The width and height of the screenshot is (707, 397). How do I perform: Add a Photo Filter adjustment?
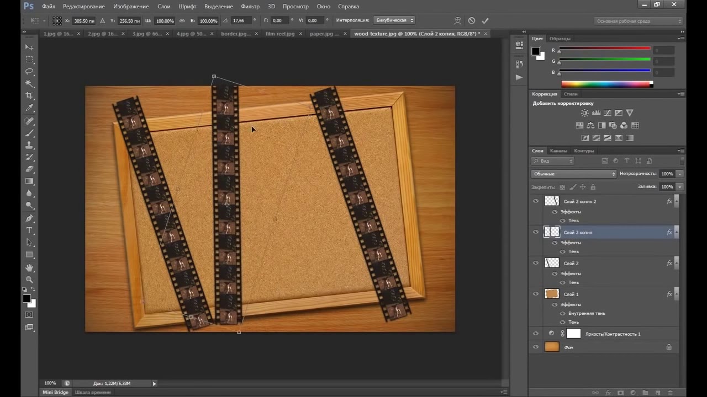[613, 125]
